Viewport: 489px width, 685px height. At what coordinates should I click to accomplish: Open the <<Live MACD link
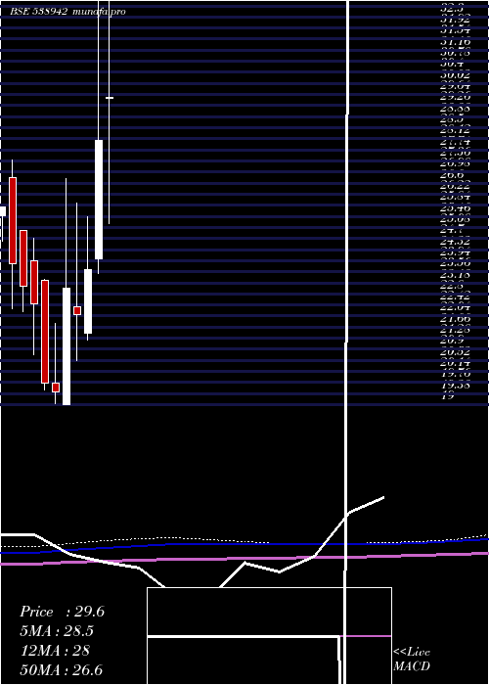point(412,660)
